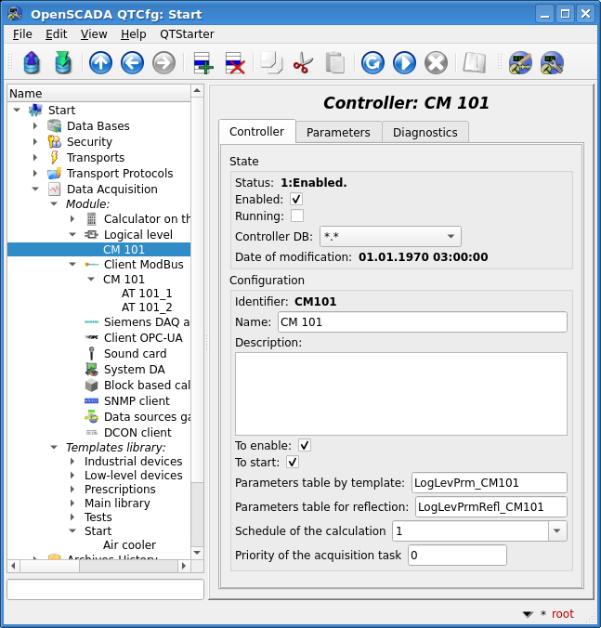The height and width of the screenshot is (628, 601).
Task: Select the Air cooler template
Action: (129, 545)
